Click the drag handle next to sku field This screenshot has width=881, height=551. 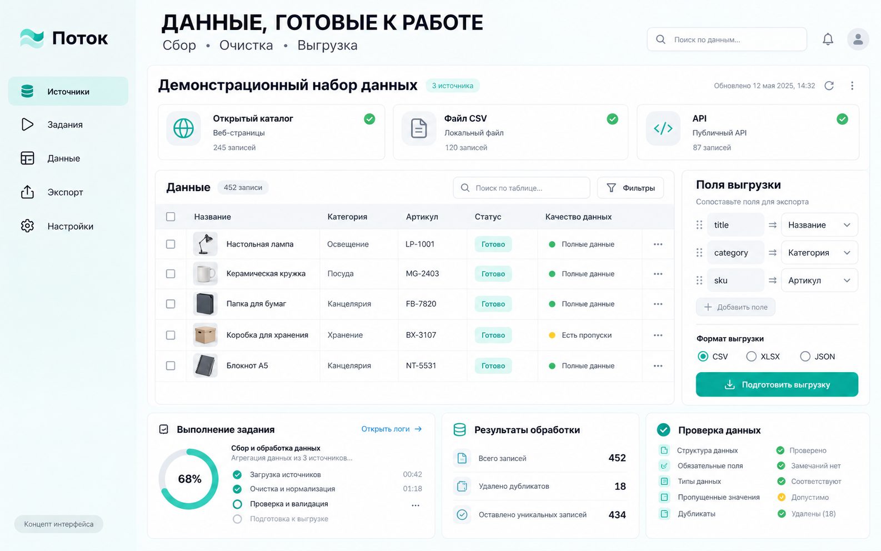(x=699, y=280)
